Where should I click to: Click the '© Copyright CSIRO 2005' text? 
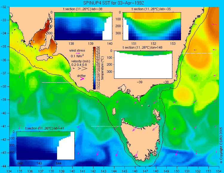[221, 145]
